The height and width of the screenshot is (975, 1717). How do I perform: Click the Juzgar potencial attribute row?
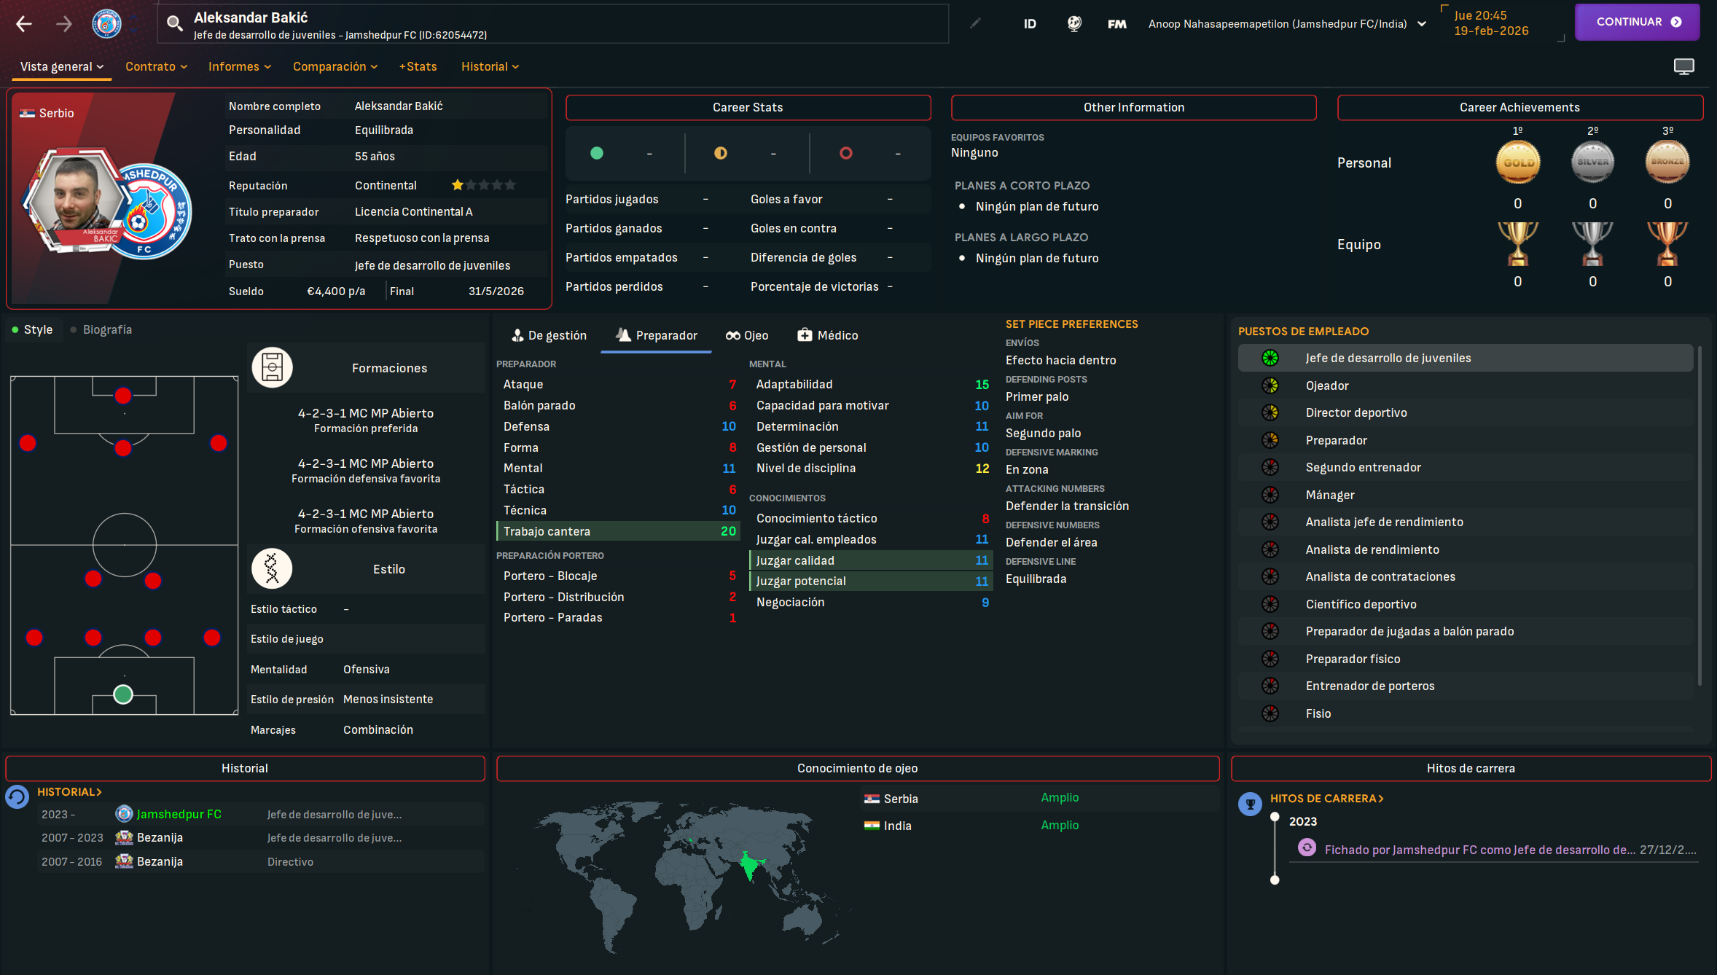point(871,581)
